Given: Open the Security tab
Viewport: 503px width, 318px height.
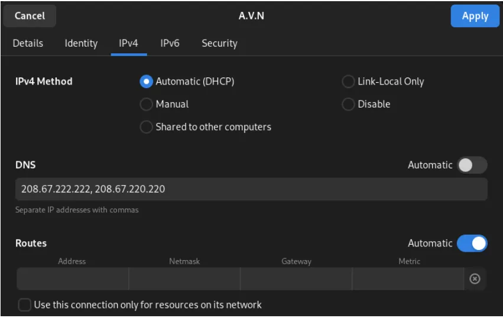Looking at the screenshot, I should tap(219, 43).
